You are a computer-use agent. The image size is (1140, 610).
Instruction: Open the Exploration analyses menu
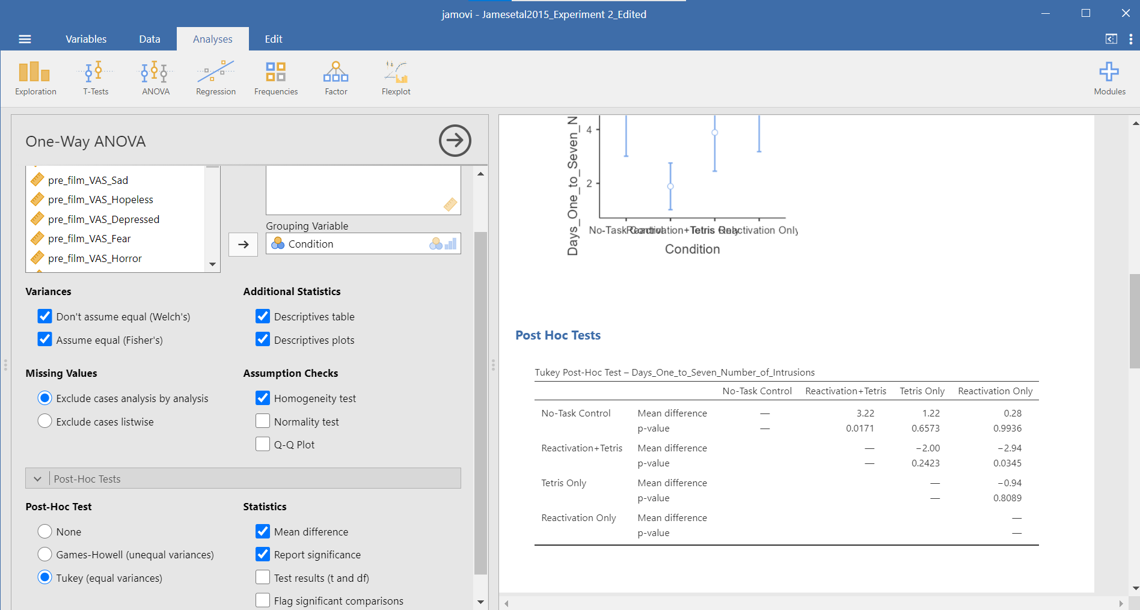pyautogui.click(x=35, y=78)
